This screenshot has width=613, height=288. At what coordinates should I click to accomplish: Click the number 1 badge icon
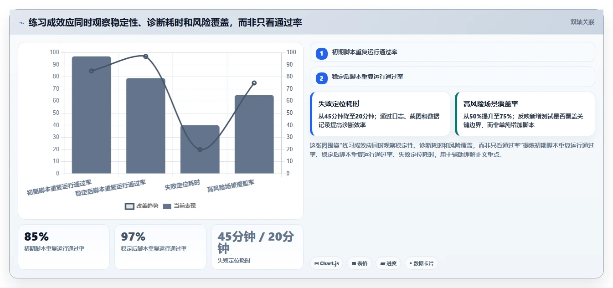[321, 54]
